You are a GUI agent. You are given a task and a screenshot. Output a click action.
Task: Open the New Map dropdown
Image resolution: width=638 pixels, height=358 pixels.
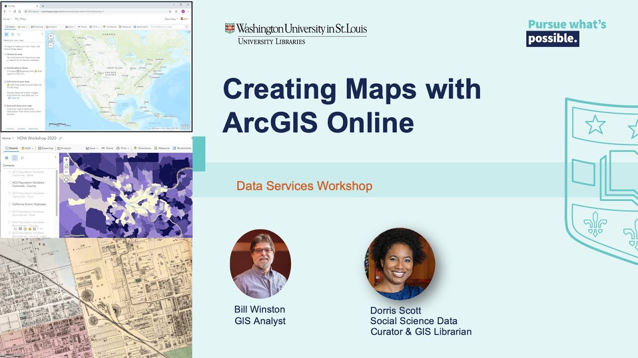[x=171, y=19]
